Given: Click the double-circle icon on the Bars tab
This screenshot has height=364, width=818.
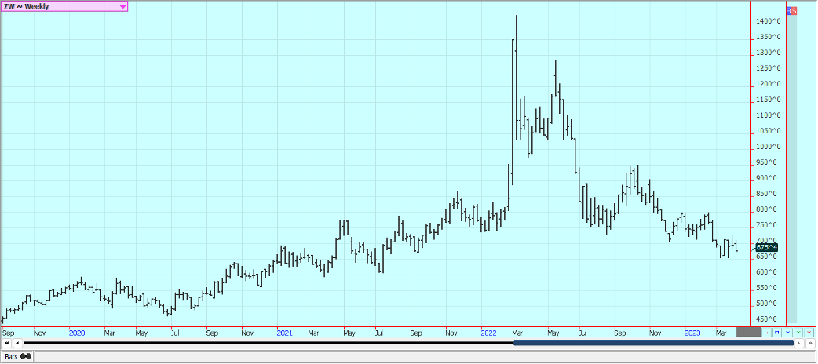Looking at the screenshot, I should [x=26, y=357].
